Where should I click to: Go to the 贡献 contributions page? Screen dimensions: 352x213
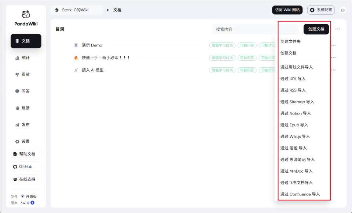(x=26, y=74)
